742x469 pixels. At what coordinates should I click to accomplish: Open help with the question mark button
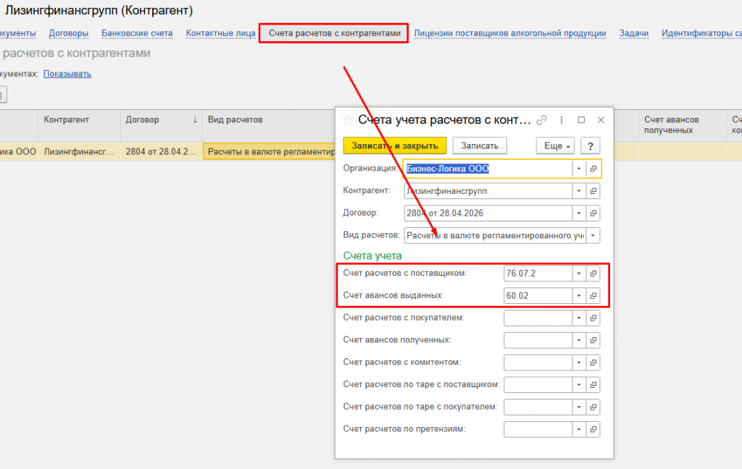point(590,145)
